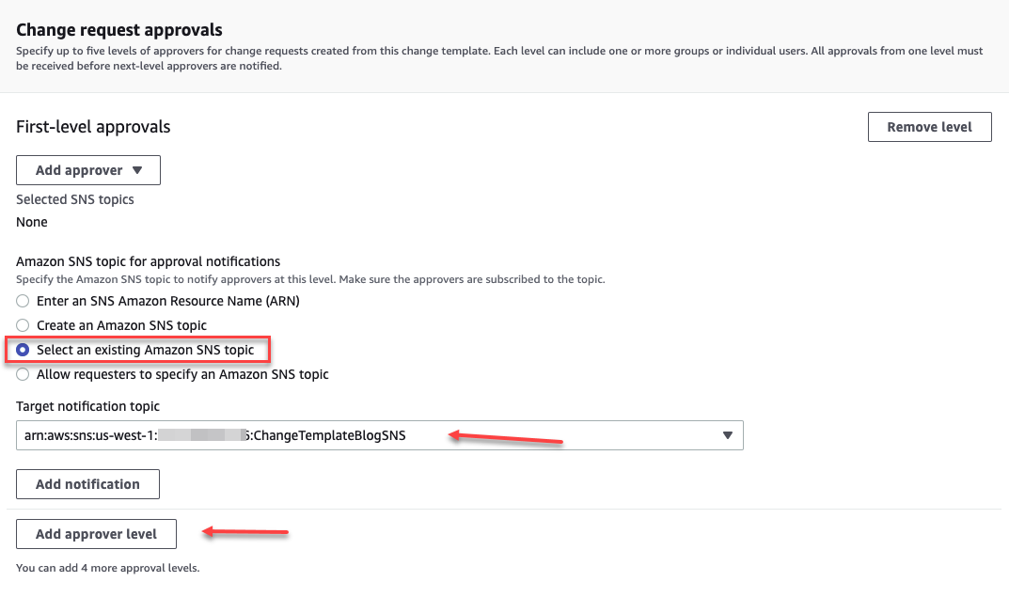This screenshot has width=1009, height=597.
Task: Click the "Selected SNS topics" label
Action: [x=74, y=199]
